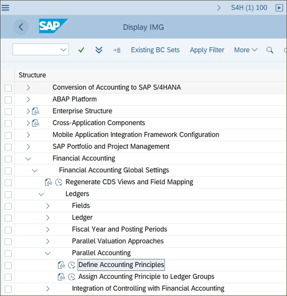Screen dimensions: 287x296
Task: Open the hamburger main menu icon
Action: tap(5, 7)
